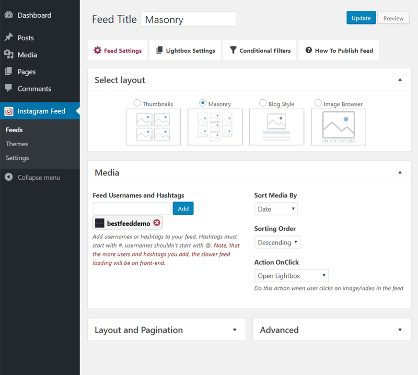Screen dimensions: 418x375
Task: Open the Sort Media By dropdown
Action: [276, 209]
